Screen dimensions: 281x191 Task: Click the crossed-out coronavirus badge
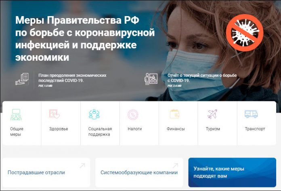click(x=245, y=33)
